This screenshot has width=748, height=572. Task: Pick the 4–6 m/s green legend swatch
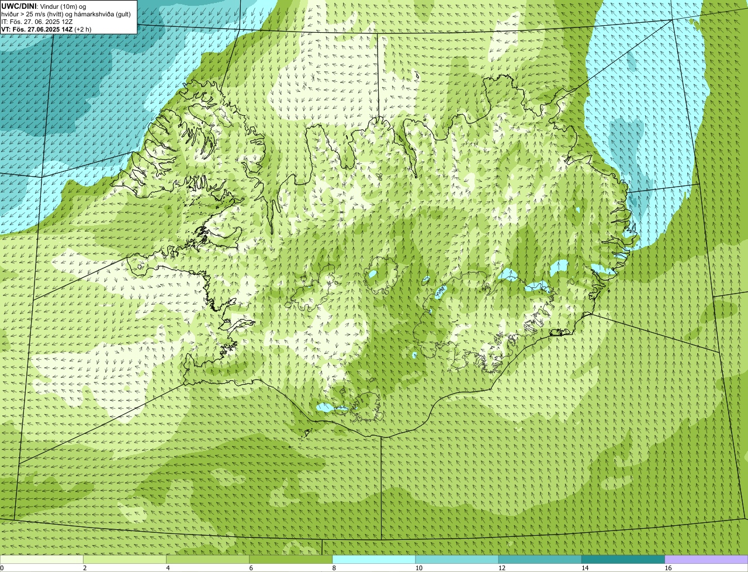click(x=207, y=559)
